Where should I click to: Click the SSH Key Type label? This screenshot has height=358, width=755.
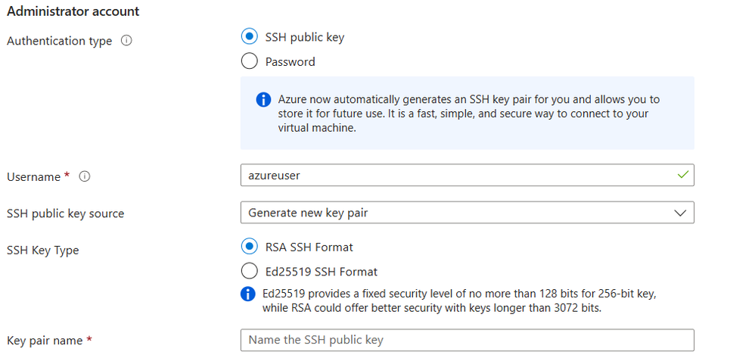tap(42, 250)
